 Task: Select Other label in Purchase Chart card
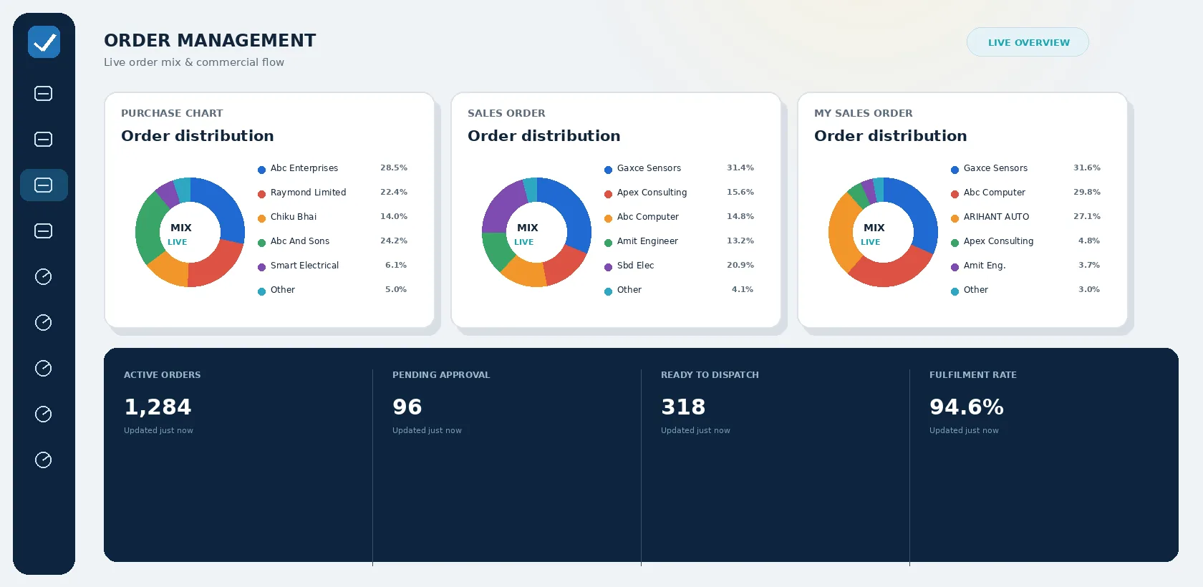tap(283, 290)
